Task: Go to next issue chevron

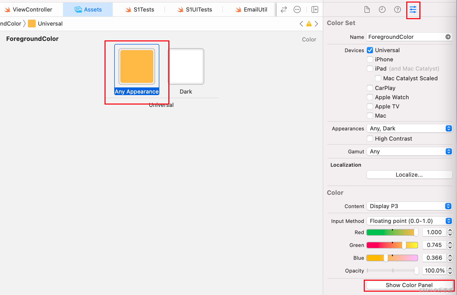Action: [316, 24]
